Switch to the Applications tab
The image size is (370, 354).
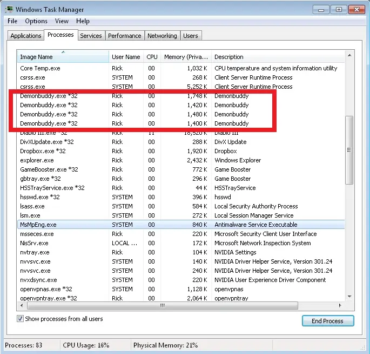[x=26, y=36]
